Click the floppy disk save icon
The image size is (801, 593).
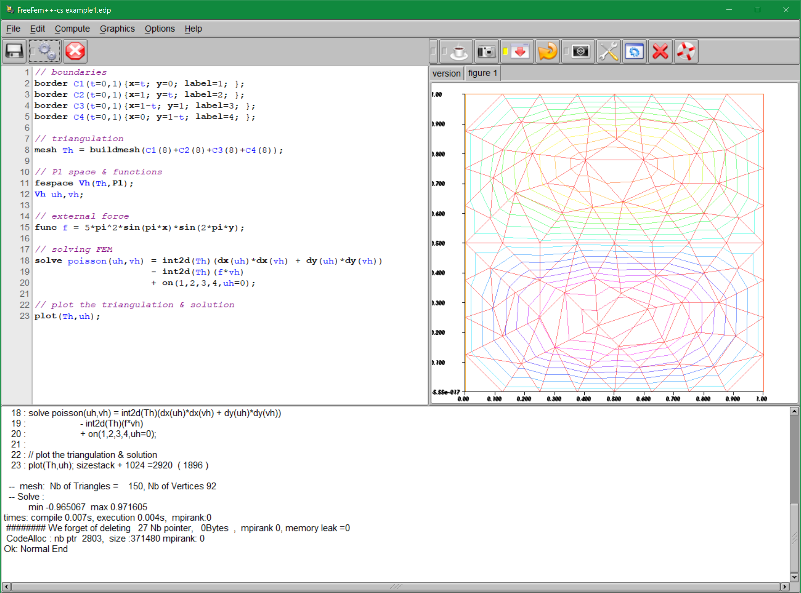pos(14,51)
